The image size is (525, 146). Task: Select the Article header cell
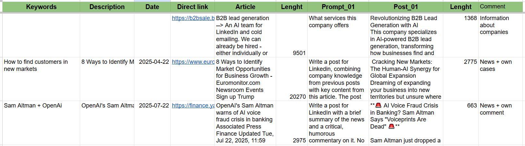coord(245,7)
